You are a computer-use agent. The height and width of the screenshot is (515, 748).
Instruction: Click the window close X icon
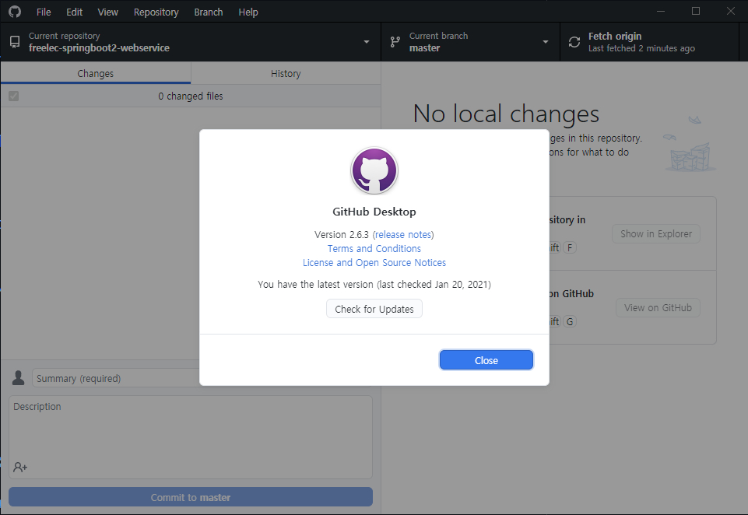point(730,11)
